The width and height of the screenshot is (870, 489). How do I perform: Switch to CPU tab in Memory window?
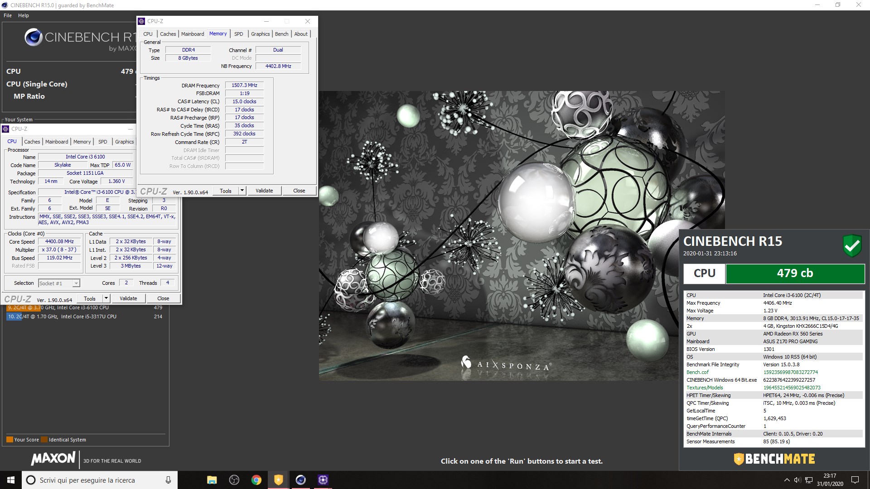(x=148, y=34)
